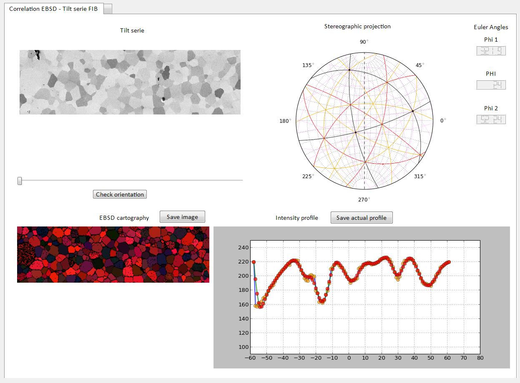Viewport: 520px width, 383px height.
Task: Click the dark spot in the tilt image top-left
Action: coord(37,54)
